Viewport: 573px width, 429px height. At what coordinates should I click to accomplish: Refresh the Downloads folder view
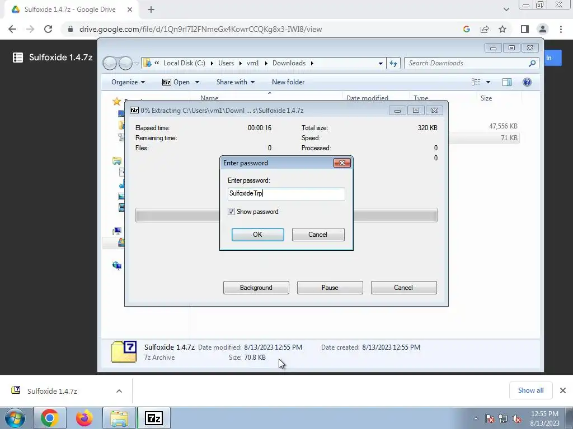tap(393, 63)
